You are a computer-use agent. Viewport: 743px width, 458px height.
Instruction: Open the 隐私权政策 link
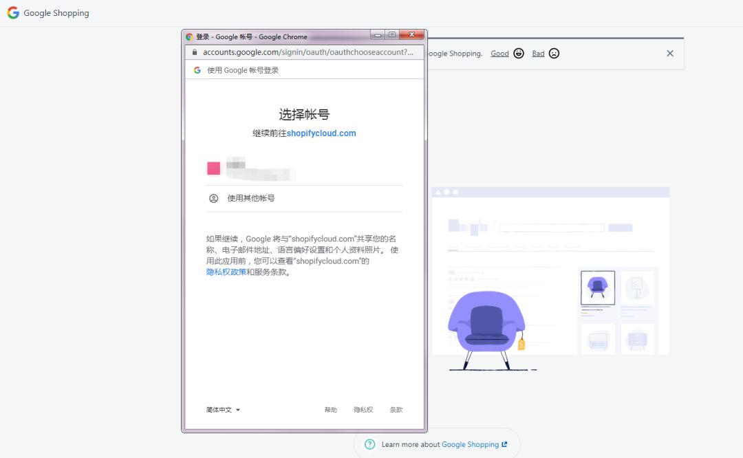coord(226,272)
